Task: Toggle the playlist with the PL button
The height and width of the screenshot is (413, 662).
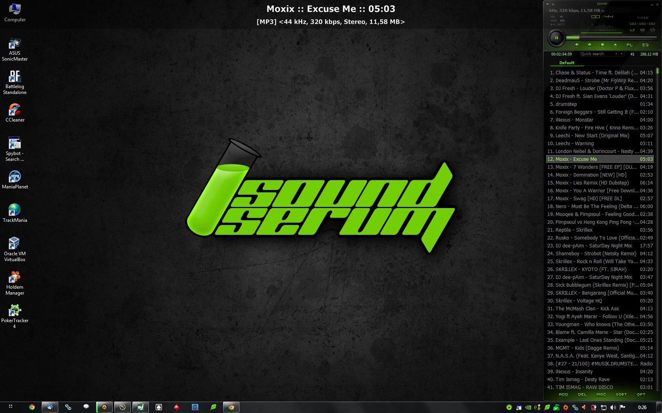Action: point(629,45)
